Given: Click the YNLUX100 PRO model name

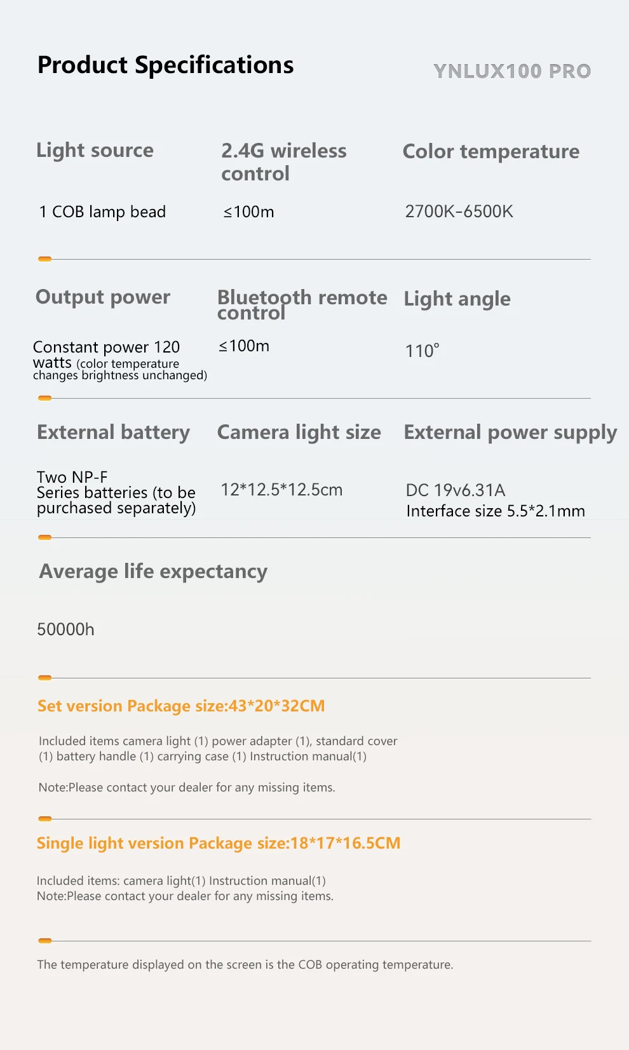Looking at the screenshot, I should click(511, 71).
